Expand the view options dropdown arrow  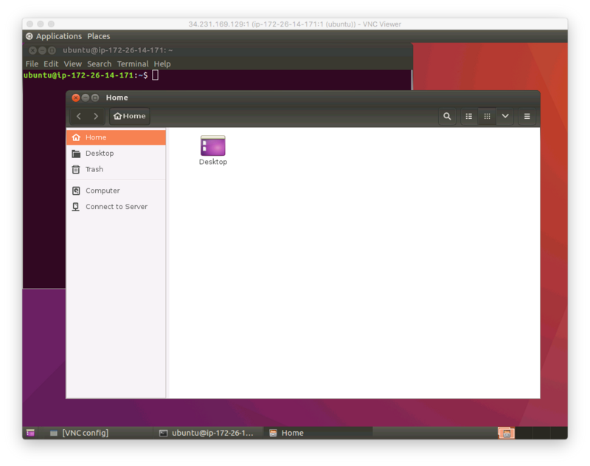505,116
